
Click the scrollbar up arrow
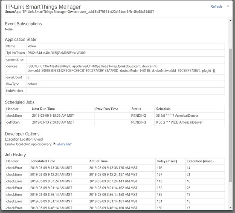230,20
